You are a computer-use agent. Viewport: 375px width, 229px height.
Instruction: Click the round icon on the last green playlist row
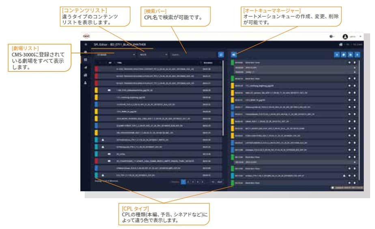click(x=349, y=183)
